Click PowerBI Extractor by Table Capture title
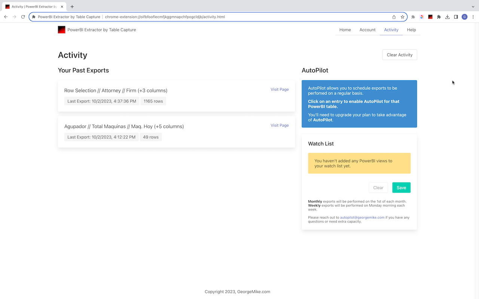This screenshot has width=479, height=299. pyautogui.click(x=102, y=30)
